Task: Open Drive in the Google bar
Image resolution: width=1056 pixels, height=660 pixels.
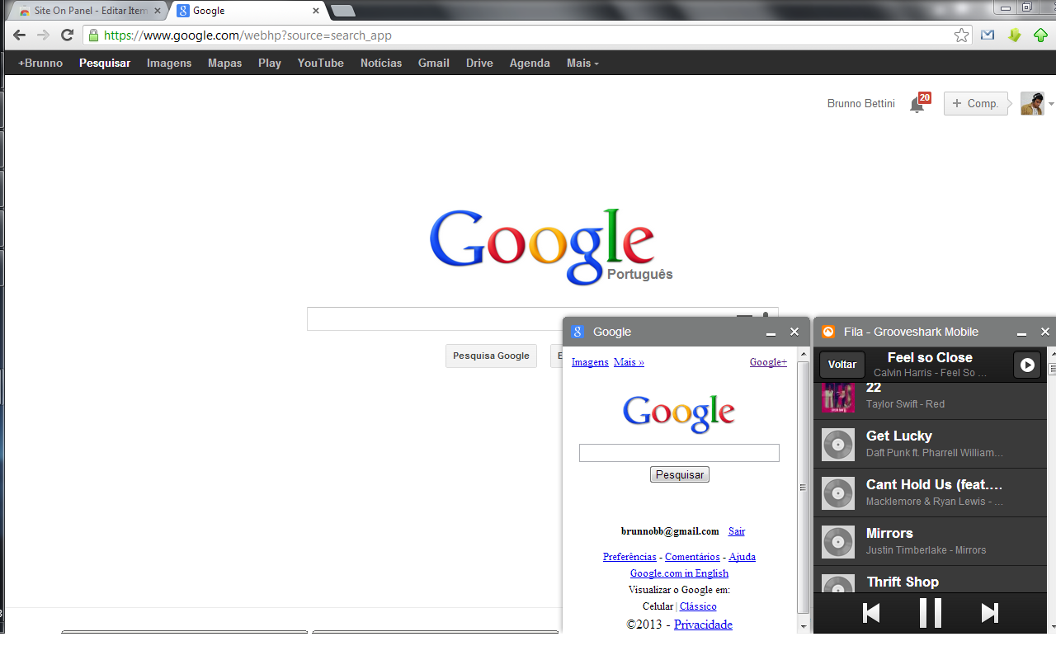Action: point(479,63)
